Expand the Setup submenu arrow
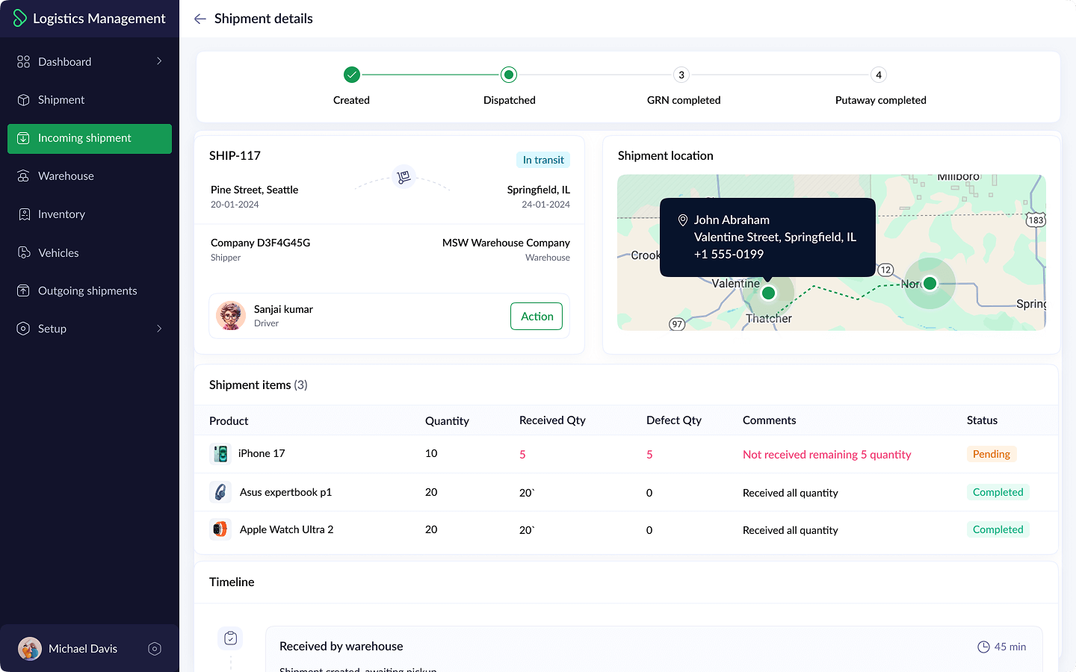This screenshot has height=672, width=1076. [159, 329]
